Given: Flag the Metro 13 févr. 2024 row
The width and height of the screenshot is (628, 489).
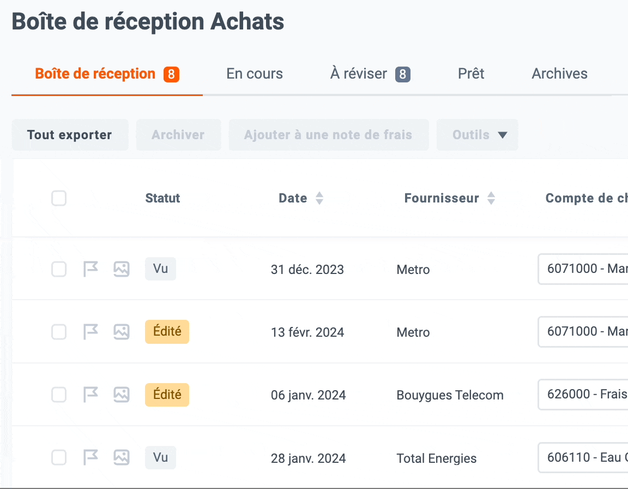Looking at the screenshot, I should [x=90, y=332].
